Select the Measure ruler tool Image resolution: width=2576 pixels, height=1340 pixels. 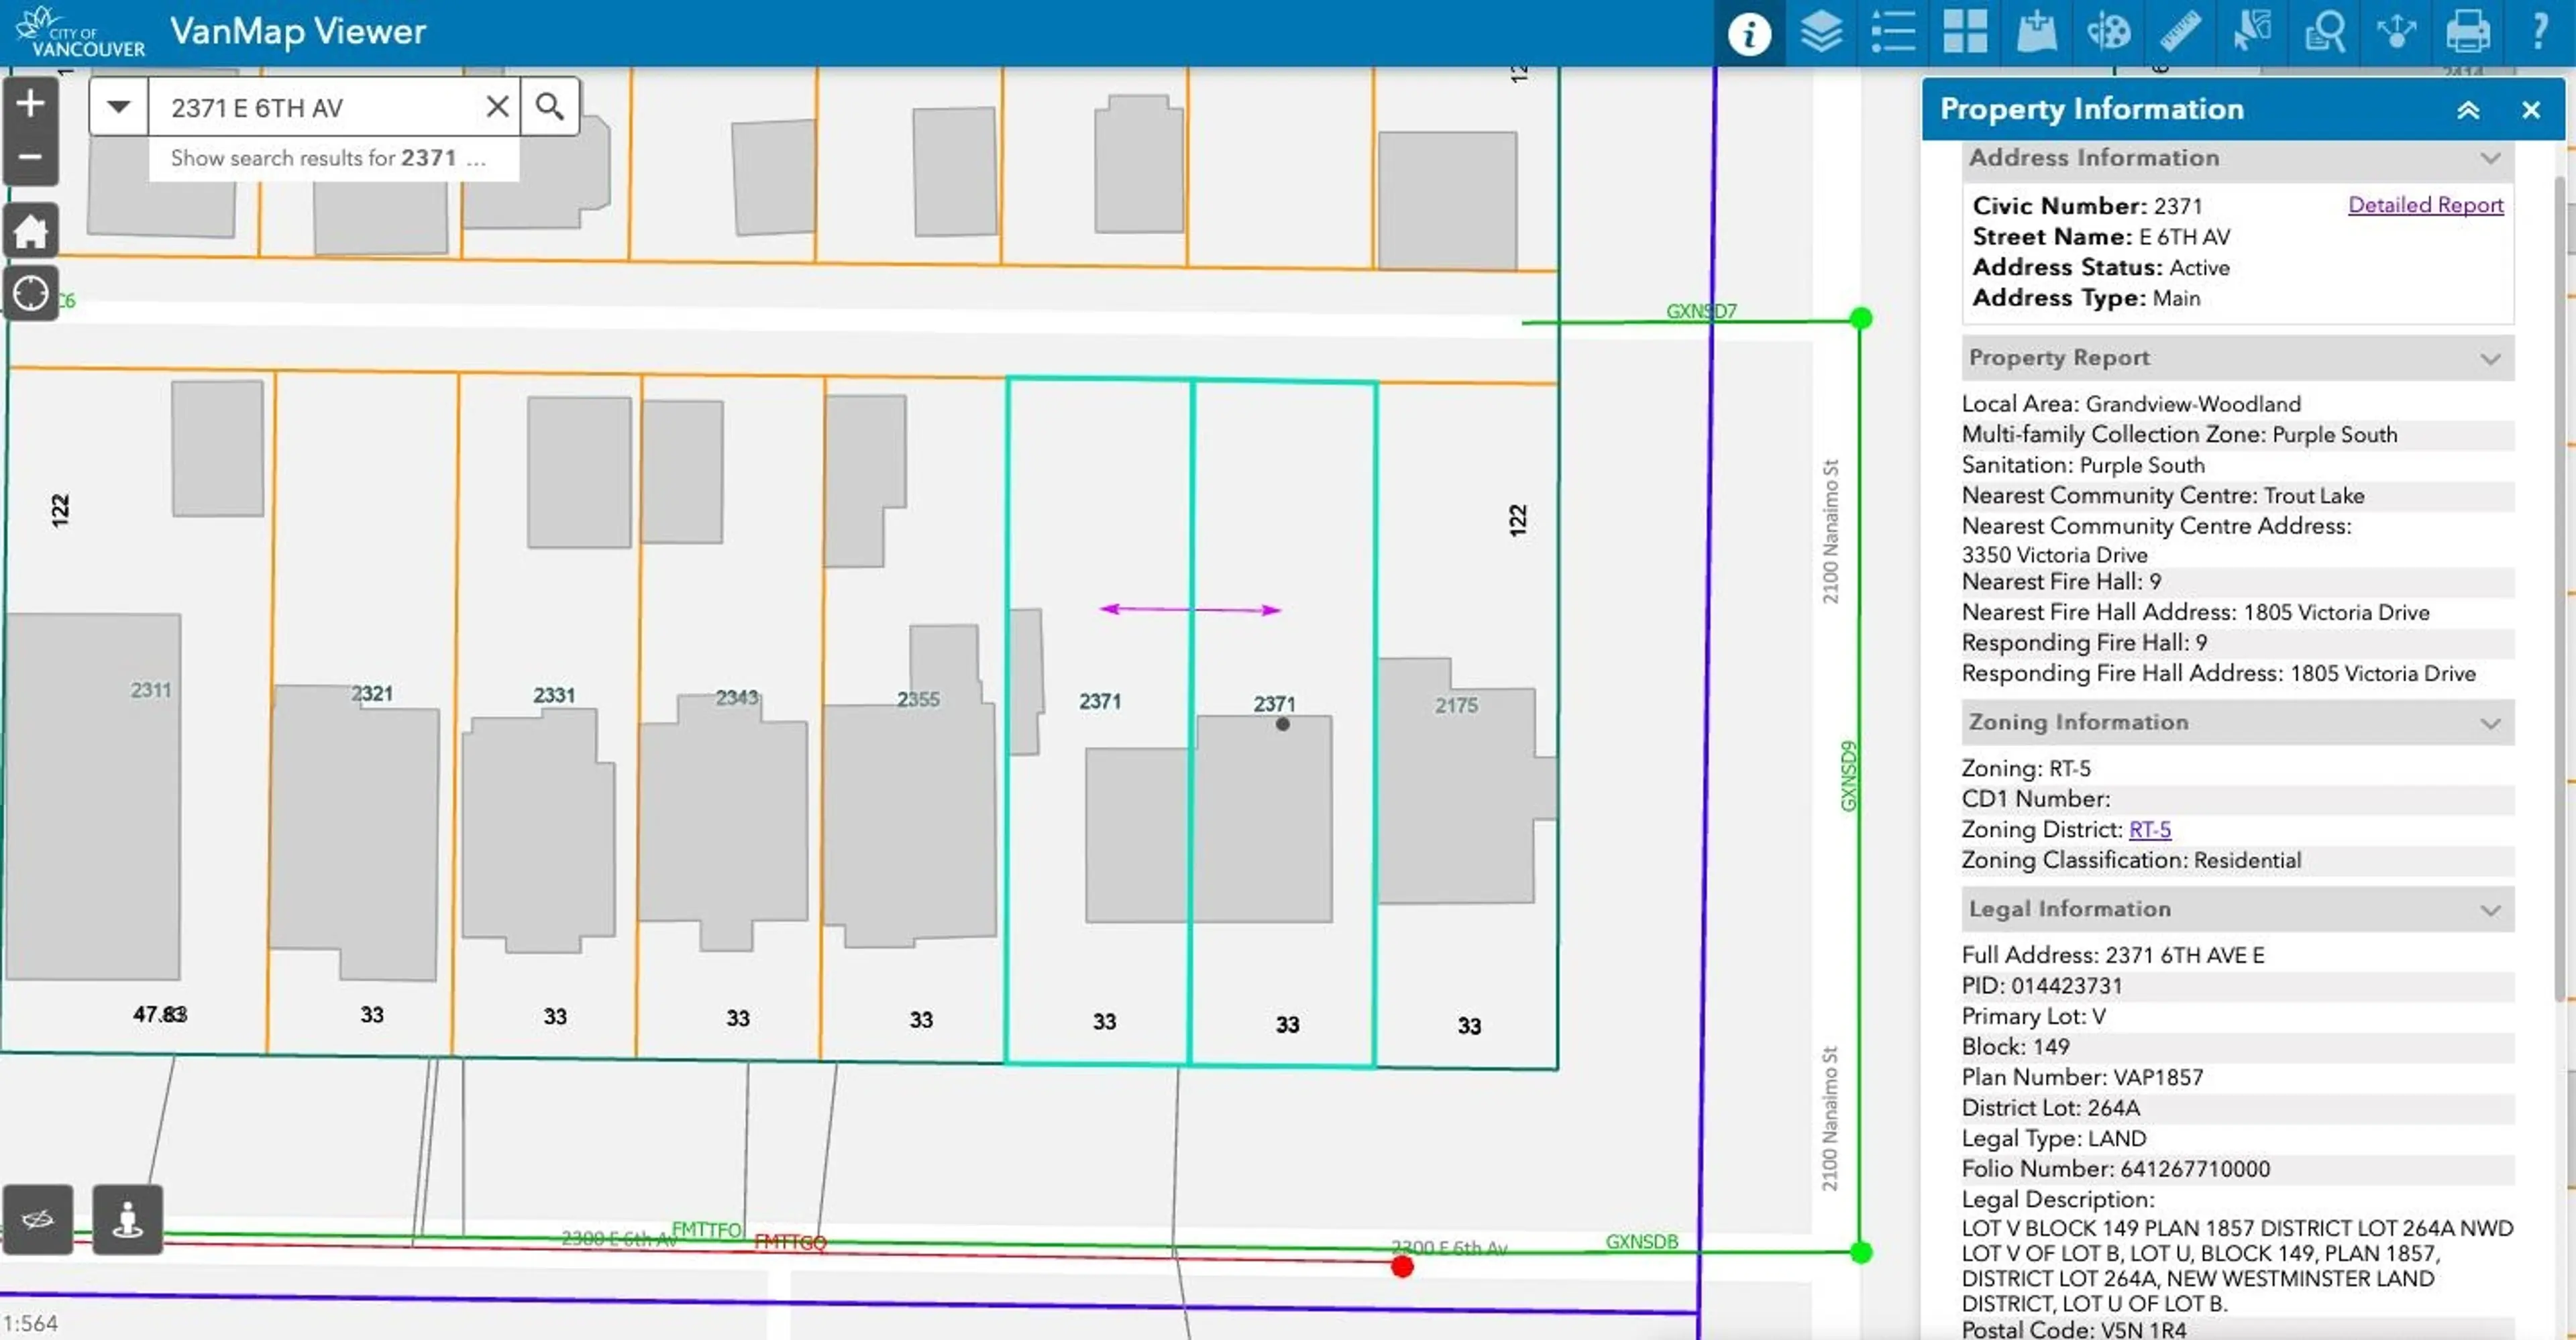point(2180,32)
